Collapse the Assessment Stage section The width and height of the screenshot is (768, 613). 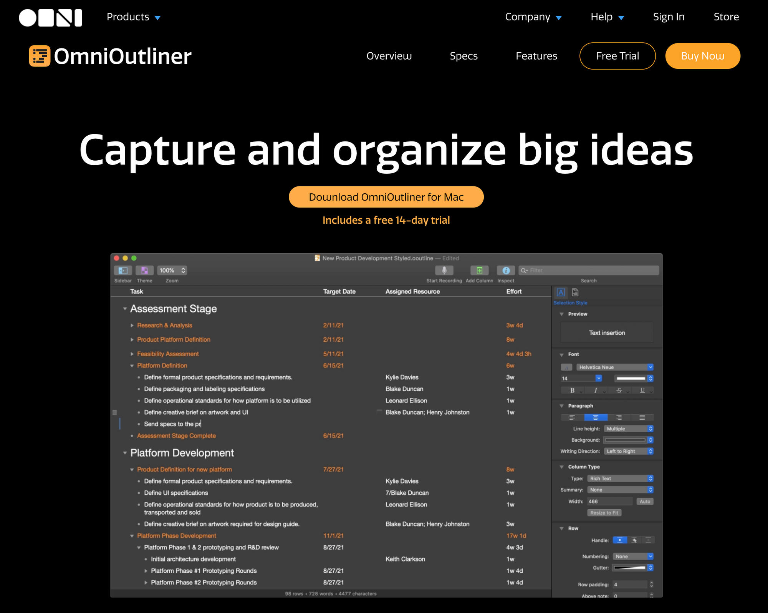[x=125, y=309]
